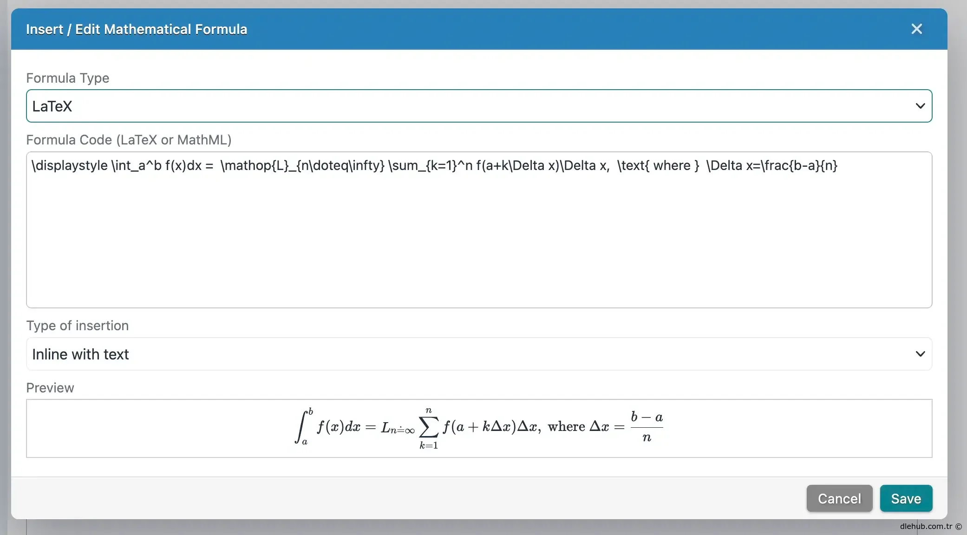Click the Type of insertion label
967x535 pixels.
pyautogui.click(x=77, y=326)
